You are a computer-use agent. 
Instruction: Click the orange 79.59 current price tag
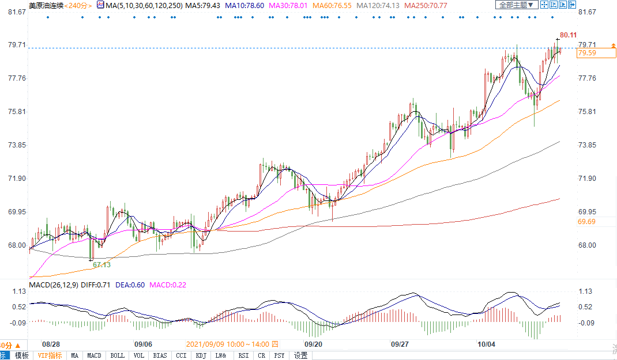tap(587, 53)
